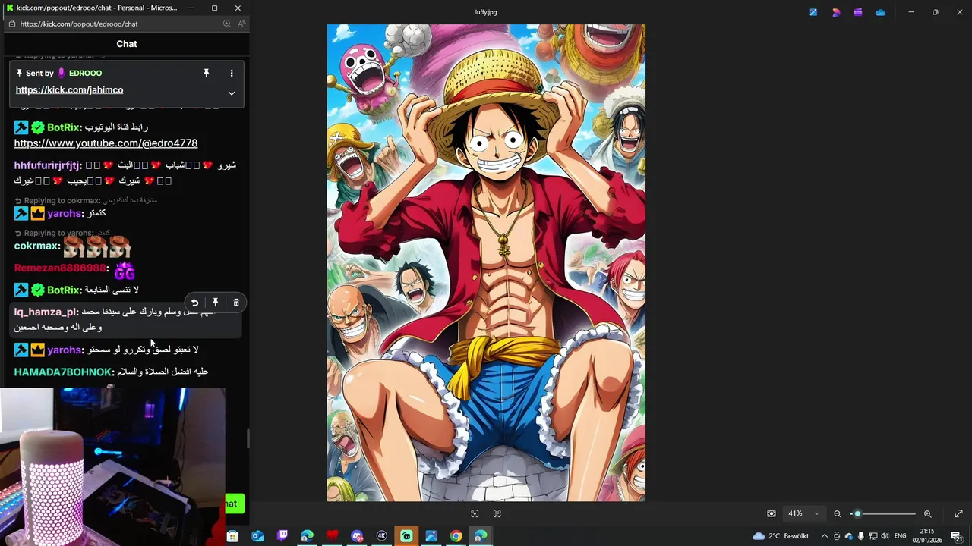
Task: Show hidden tray icons chevron
Action: pos(825,536)
